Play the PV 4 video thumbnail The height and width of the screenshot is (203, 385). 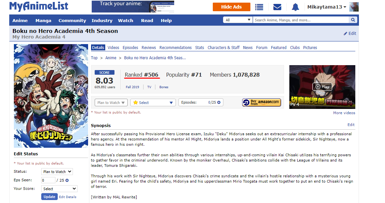(322, 87)
